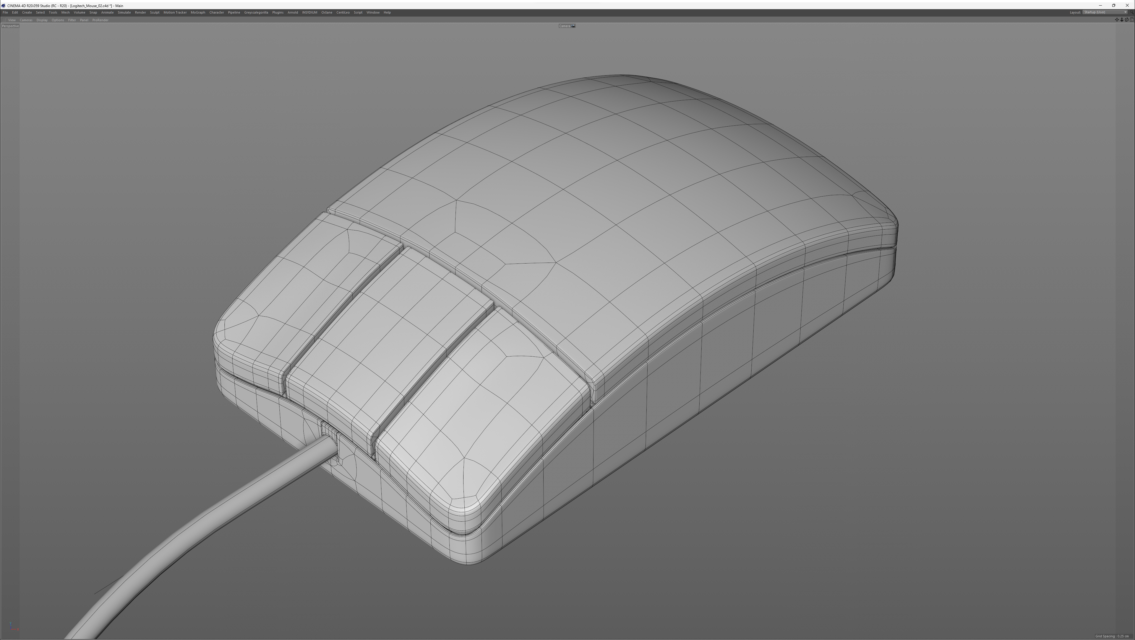This screenshot has height=640, width=1135.
Task: Open the Octane menu
Action: (327, 12)
